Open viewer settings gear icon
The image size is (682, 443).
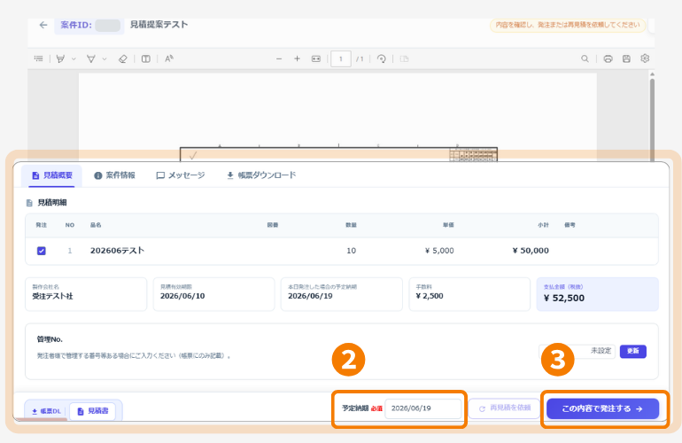(645, 58)
